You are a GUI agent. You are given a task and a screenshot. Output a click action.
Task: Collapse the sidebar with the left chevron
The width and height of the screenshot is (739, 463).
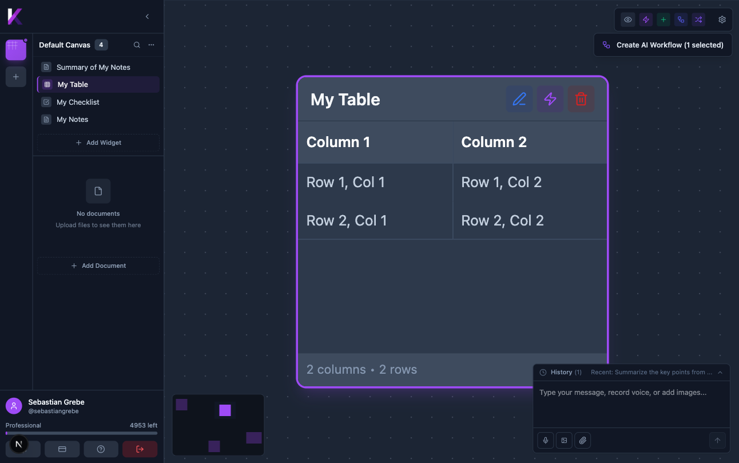[x=147, y=17]
